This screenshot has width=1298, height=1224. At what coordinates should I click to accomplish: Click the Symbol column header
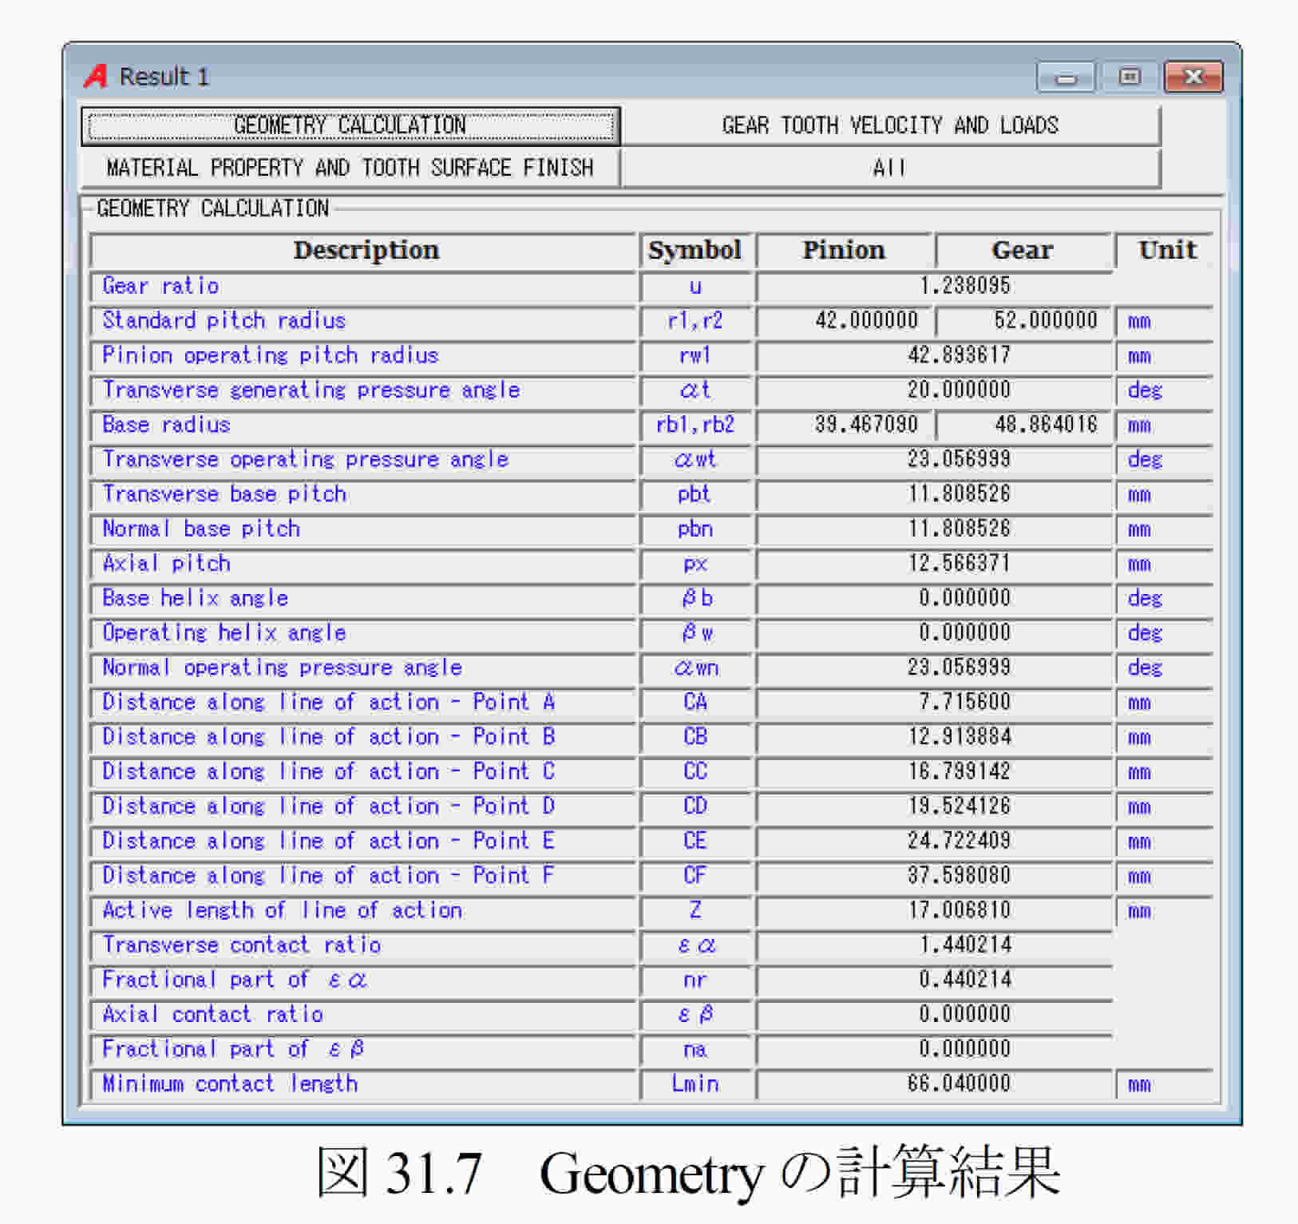(x=695, y=251)
